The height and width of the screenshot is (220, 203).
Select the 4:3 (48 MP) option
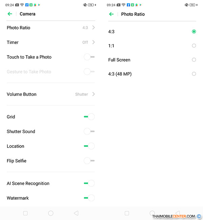[x=194, y=74]
